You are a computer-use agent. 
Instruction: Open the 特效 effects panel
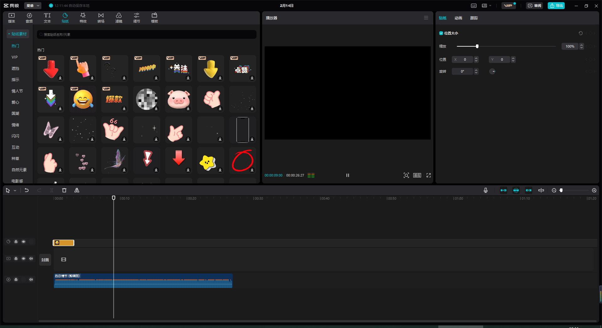(x=83, y=18)
